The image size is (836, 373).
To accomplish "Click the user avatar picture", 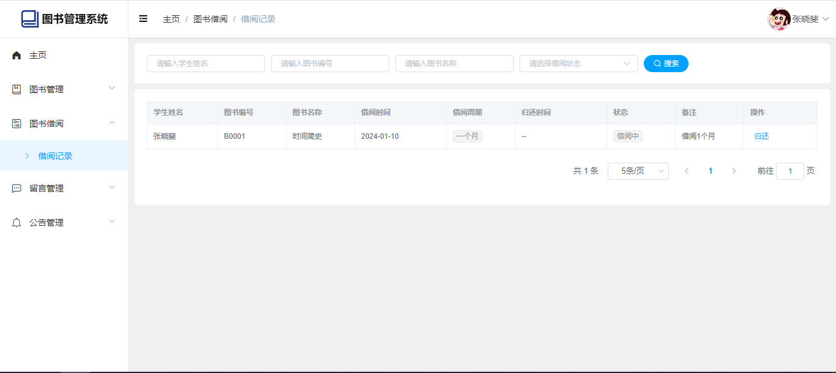I will click(778, 19).
